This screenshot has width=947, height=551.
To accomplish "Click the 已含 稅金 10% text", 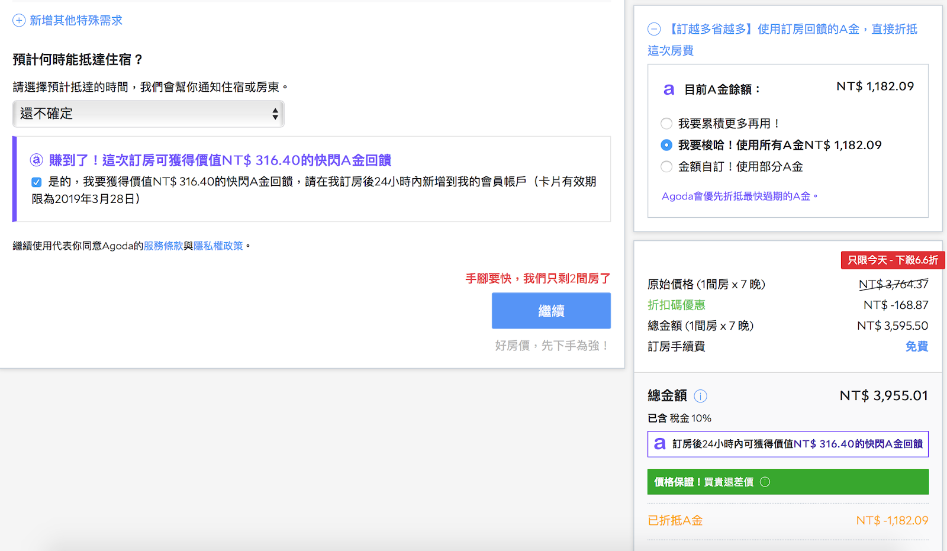I will coord(679,418).
